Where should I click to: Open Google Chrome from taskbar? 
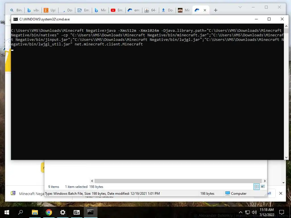coord(49,212)
